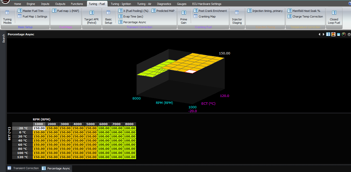The height and width of the screenshot is (172, 351).
Task: Switch to Tuning - Ignition tab
Action: (x=121, y=4)
